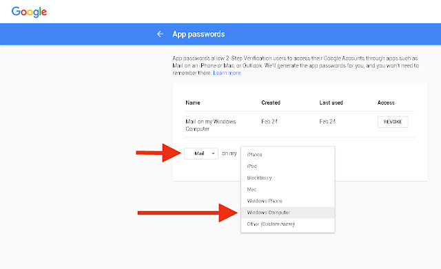
Task: Open the Mail app selector dropdown
Action: pyautogui.click(x=201, y=153)
